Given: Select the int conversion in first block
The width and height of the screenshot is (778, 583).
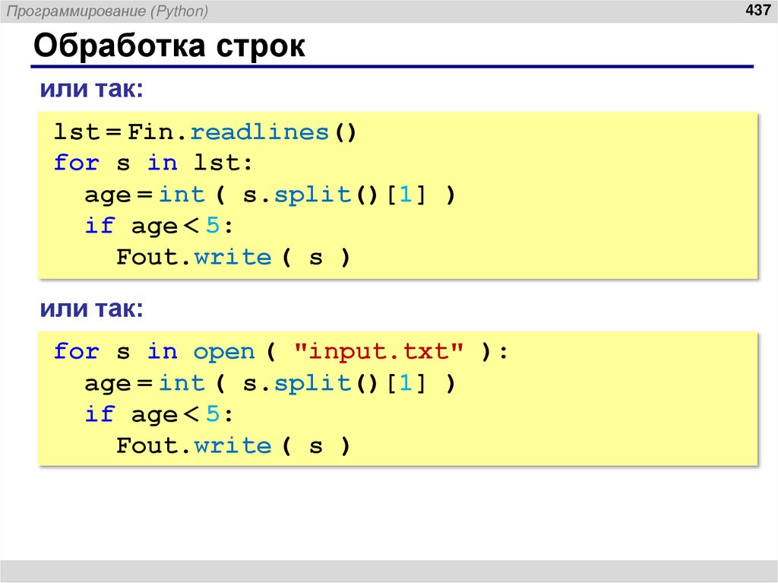Looking at the screenshot, I should 182,194.
